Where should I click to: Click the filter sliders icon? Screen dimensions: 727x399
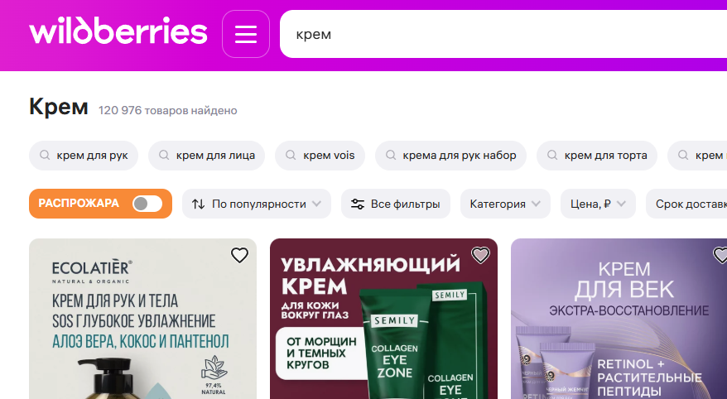(358, 204)
